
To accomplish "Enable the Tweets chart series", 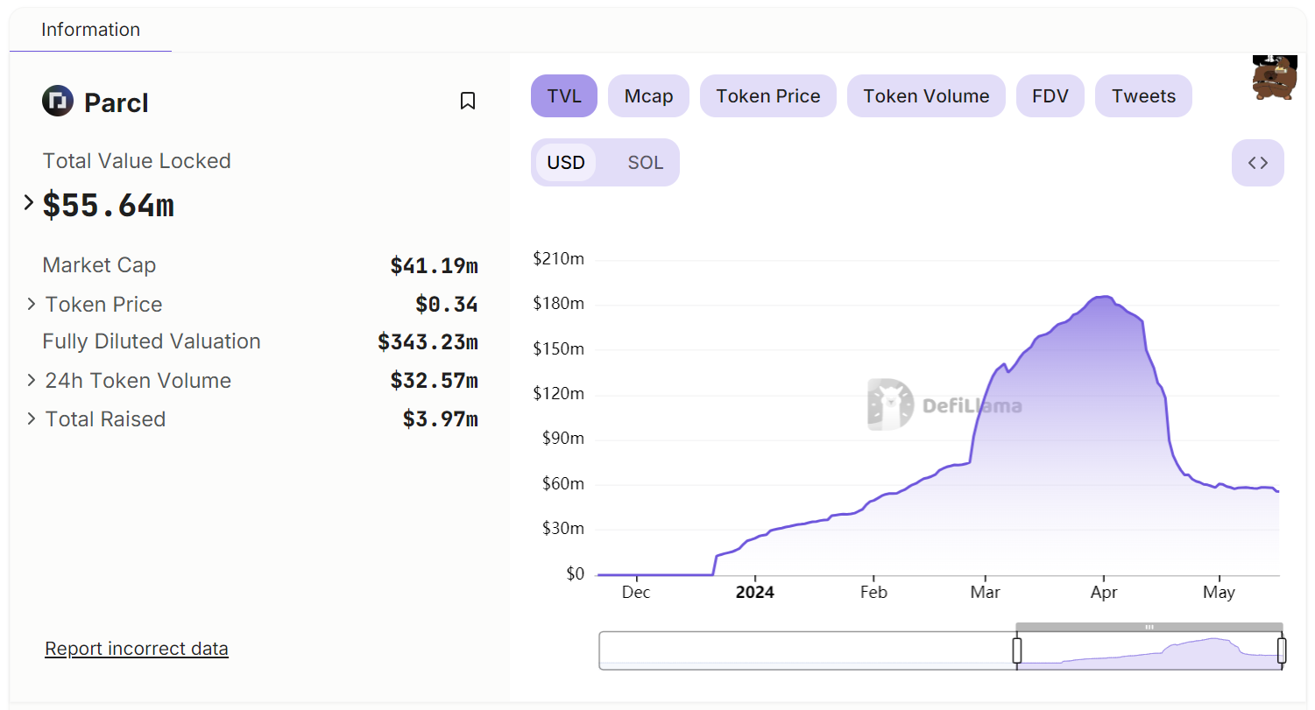I will coord(1143,96).
